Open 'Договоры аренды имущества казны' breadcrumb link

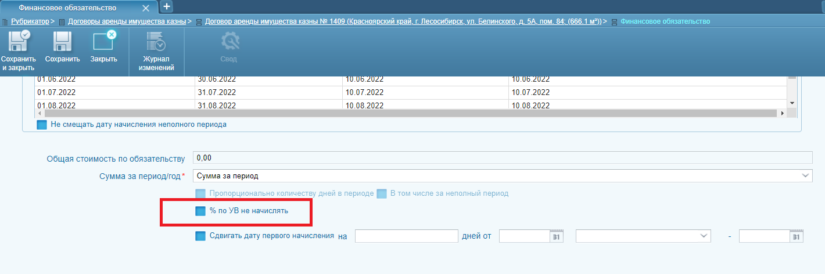tap(127, 21)
